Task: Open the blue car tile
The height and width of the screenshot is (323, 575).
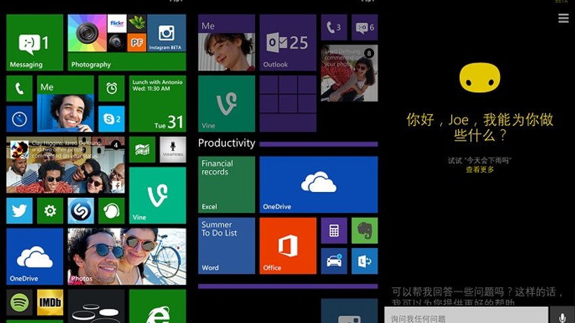Action: [x=334, y=261]
